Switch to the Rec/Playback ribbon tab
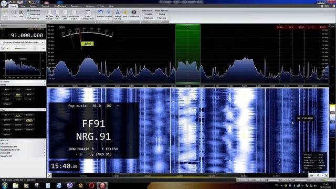This screenshot has height=189, width=336. point(60,6)
